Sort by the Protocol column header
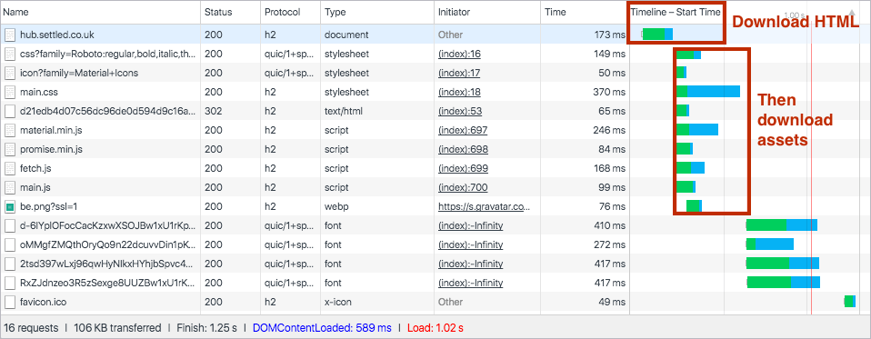871x339 pixels. tap(290, 12)
